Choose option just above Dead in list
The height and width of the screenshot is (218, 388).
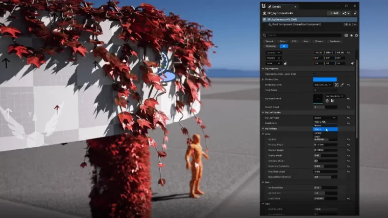(325, 133)
